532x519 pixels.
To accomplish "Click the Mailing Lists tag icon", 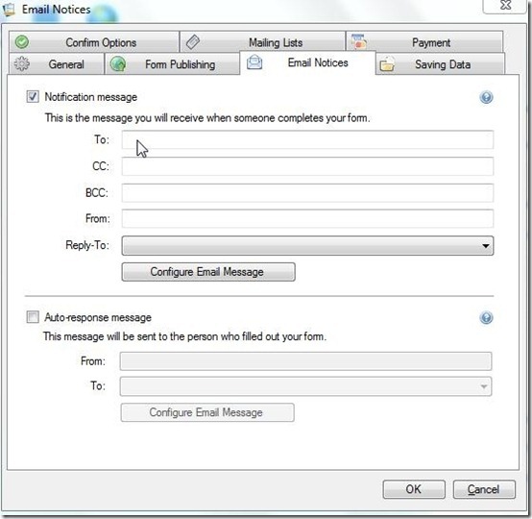I will [x=193, y=42].
